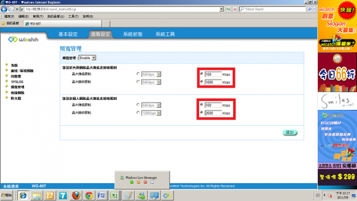Viewport: 357px width, 201px height.
Task: Open the 今日66折 advertisement banner
Action: click(x=337, y=72)
